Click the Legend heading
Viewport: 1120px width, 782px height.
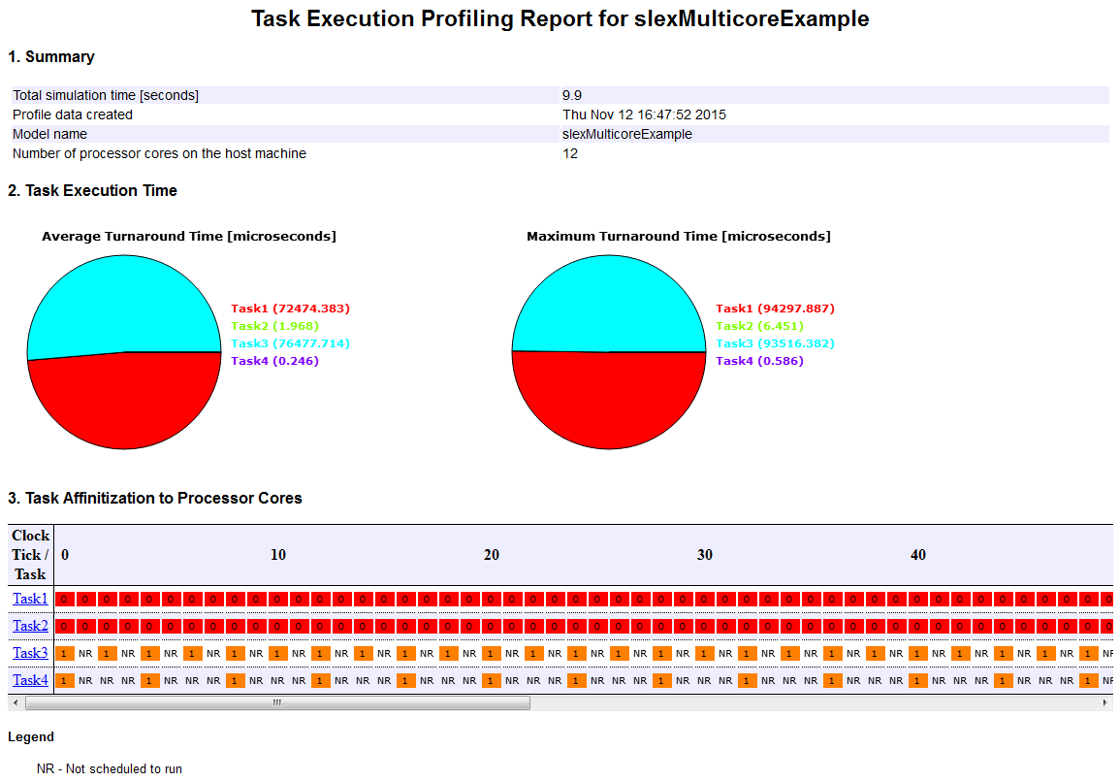31,737
